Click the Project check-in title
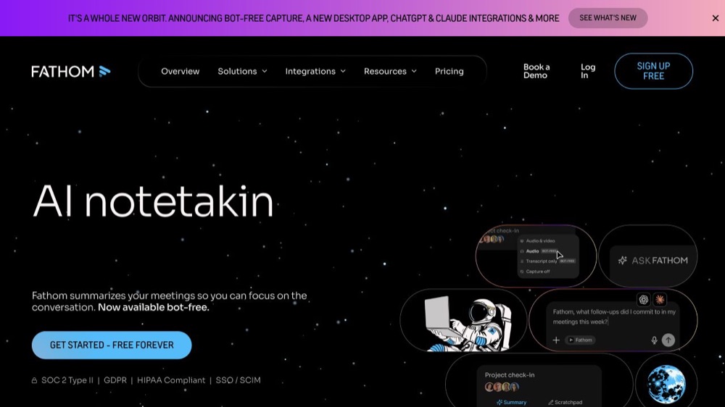This screenshot has height=407, width=725. pyautogui.click(x=510, y=374)
